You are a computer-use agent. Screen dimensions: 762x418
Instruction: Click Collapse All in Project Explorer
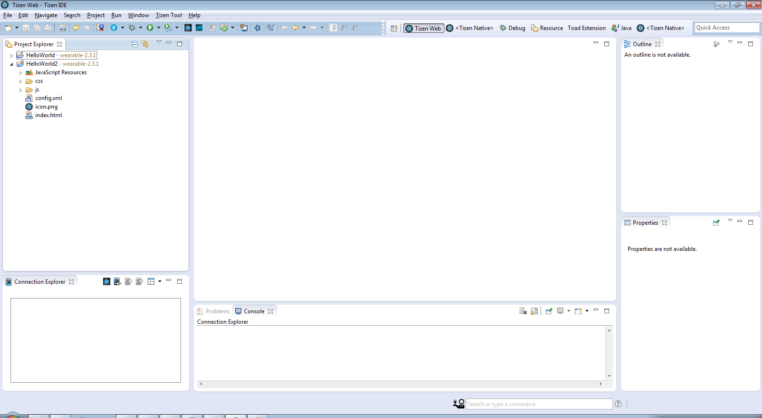click(135, 44)
